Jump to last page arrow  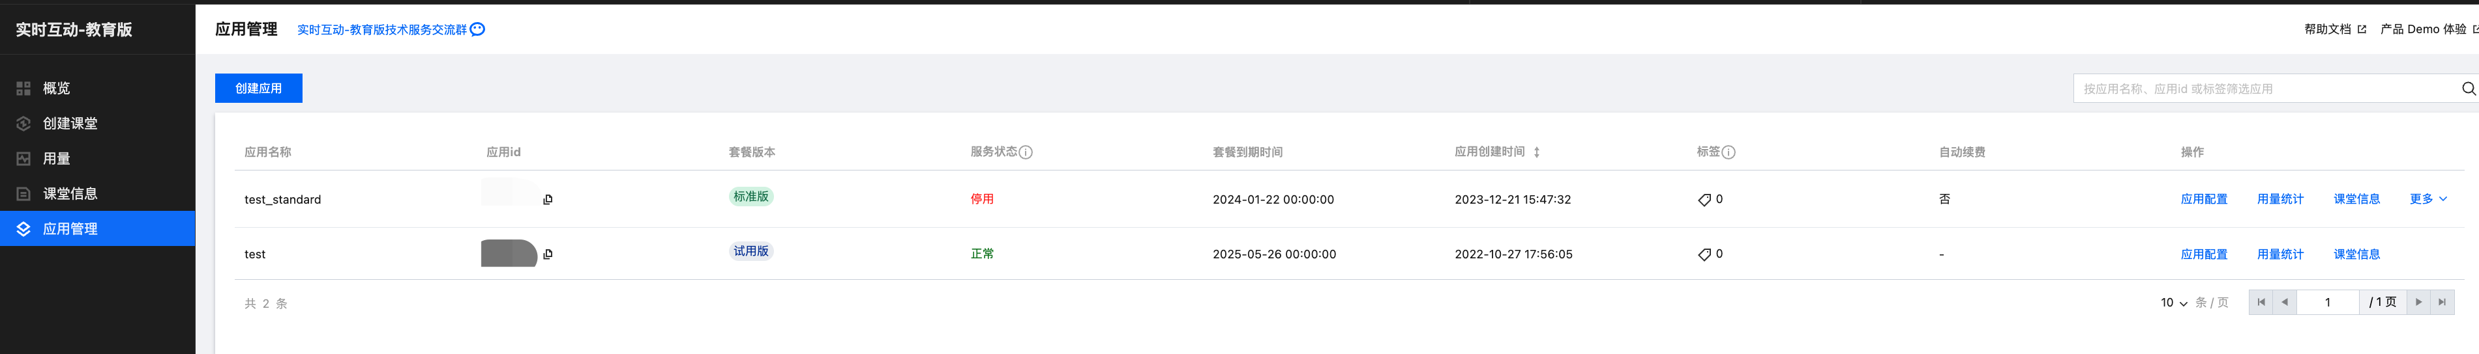tap(2441, 302)
